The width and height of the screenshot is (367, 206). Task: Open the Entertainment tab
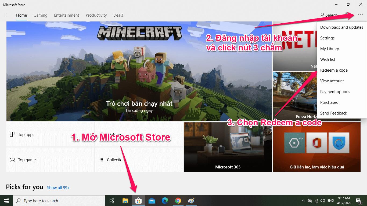(x=67, y=15)
